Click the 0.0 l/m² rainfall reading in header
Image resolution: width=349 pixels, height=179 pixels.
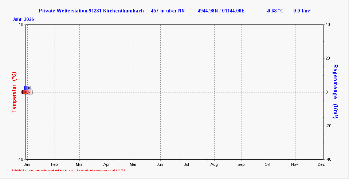(x=302, y=11)
